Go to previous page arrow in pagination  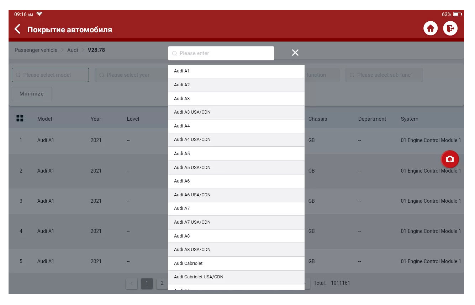pos(132,283)
